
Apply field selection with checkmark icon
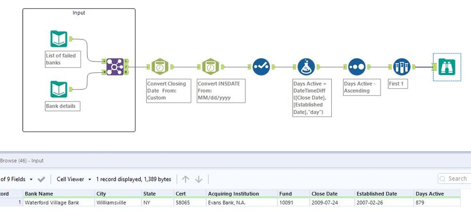click(x=41, y=179)
